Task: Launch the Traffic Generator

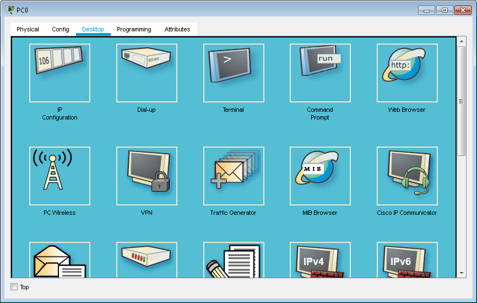Action: click(234, 176)
